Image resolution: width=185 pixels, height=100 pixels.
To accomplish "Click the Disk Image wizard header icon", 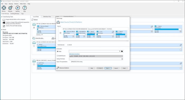I will coord(58,22).
